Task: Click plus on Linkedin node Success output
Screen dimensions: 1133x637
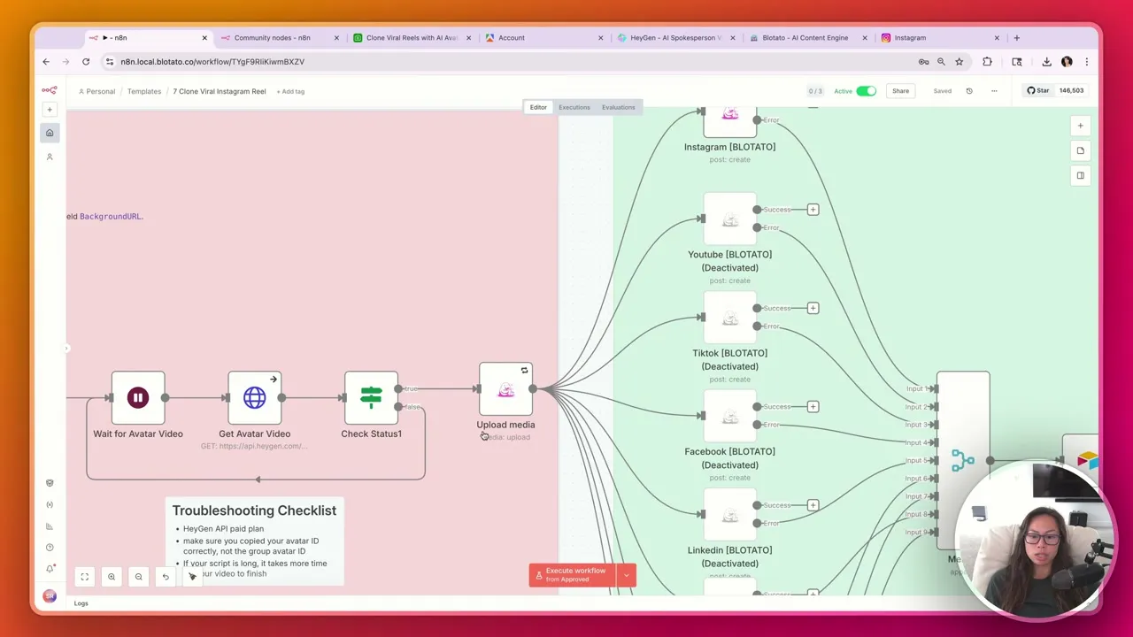Action: click(x=813, y=505)
